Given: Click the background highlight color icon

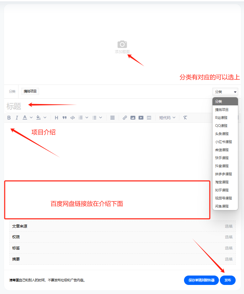Looking at the screenshot, I should point(38,118).
